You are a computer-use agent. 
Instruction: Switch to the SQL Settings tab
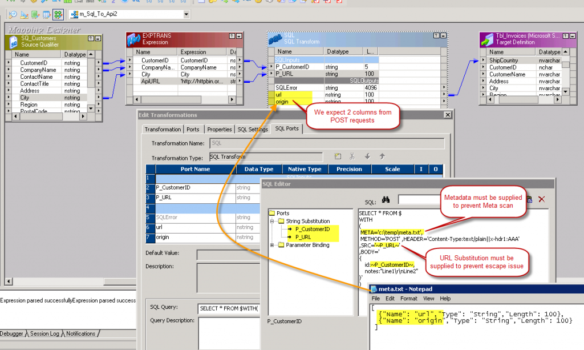click(x=252, y=129)
